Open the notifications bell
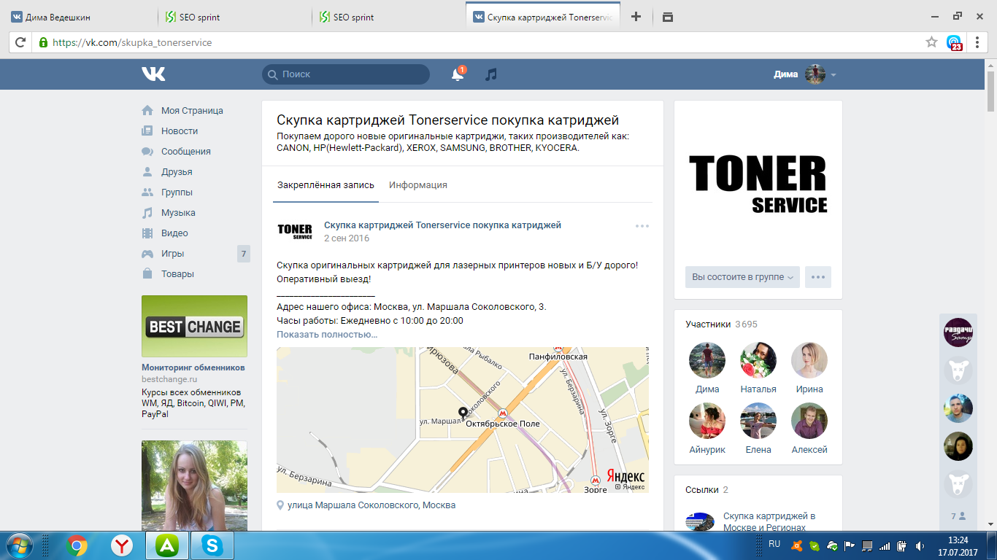 click(458, 74)
